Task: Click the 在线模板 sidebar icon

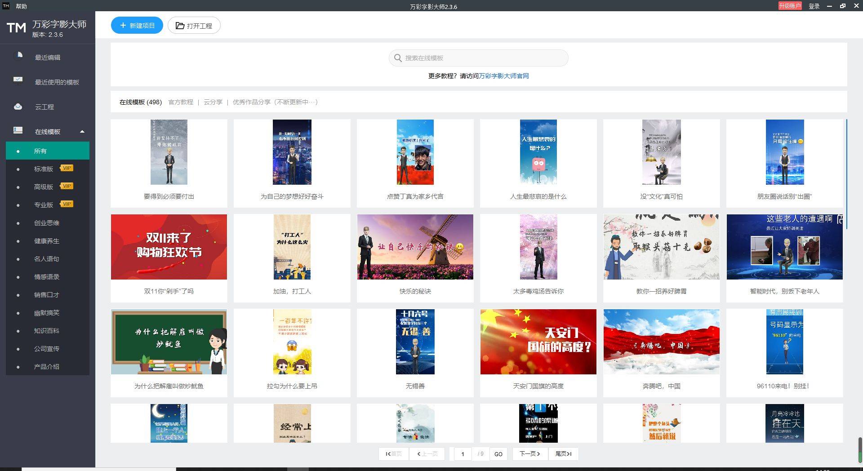Action: point(18,130)
